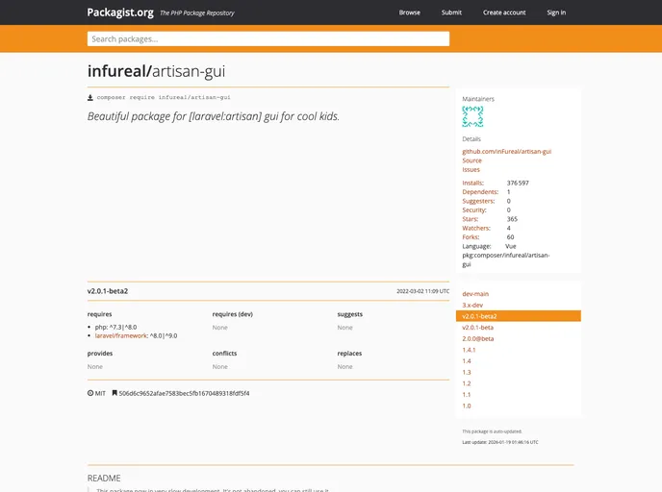Select the php: ^7.3|^8.0 requirement
This screenshot has height=492, width=662.
point(115,327)
